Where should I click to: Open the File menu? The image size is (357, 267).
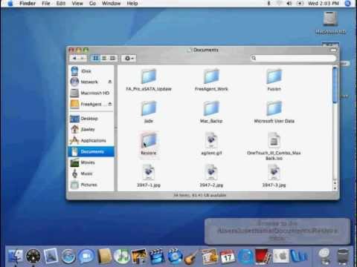point(46,4)
